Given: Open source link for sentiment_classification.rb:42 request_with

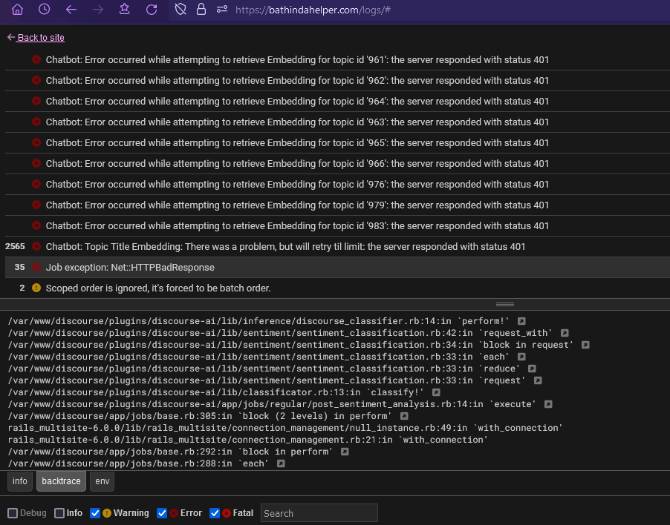Looking at the screenshot, I should pos(565,333).
